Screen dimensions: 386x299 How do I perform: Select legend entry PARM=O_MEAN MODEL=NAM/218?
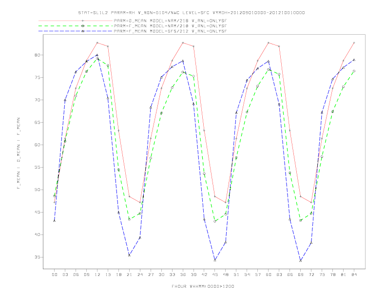point(170,21)
